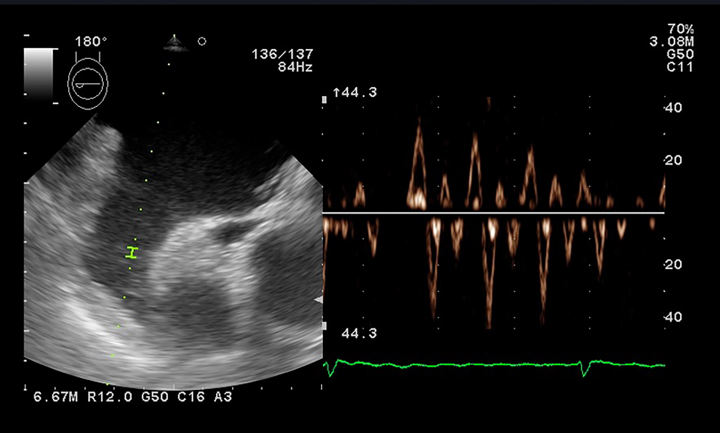
Task: Select the frame counter 136/137
Action: click(282, 54)
